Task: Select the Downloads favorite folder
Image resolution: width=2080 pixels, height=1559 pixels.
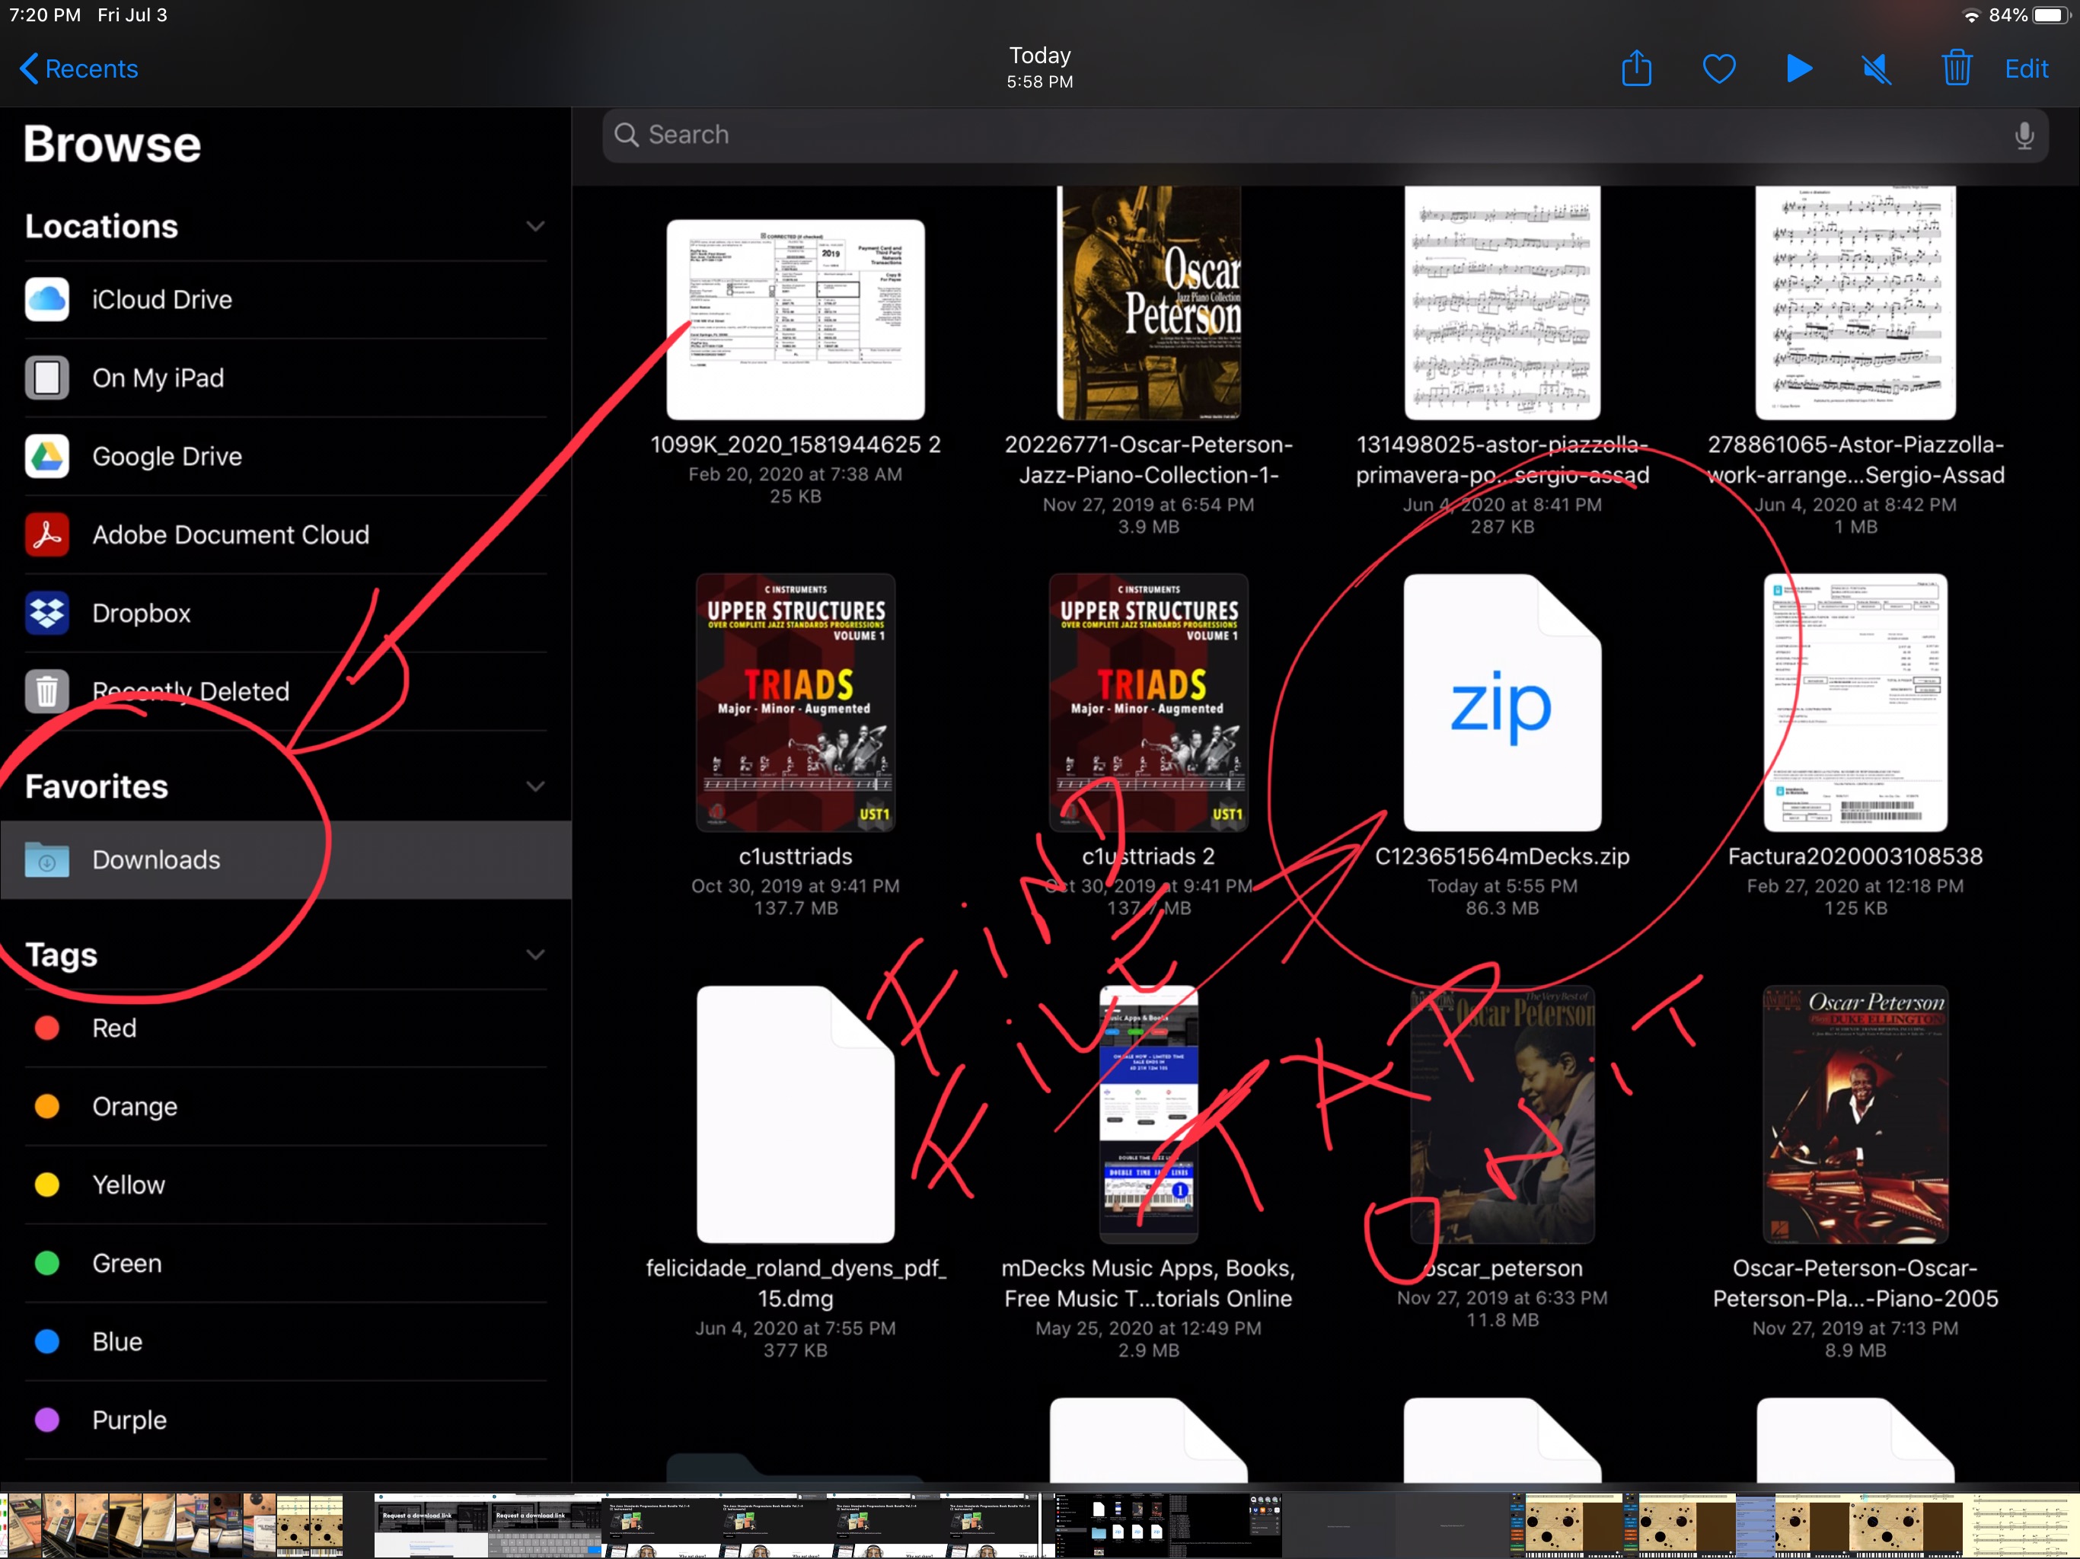Action: 285,859
